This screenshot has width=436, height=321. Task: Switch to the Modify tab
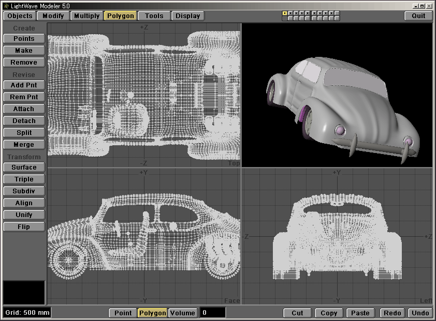tap(53, 16)
